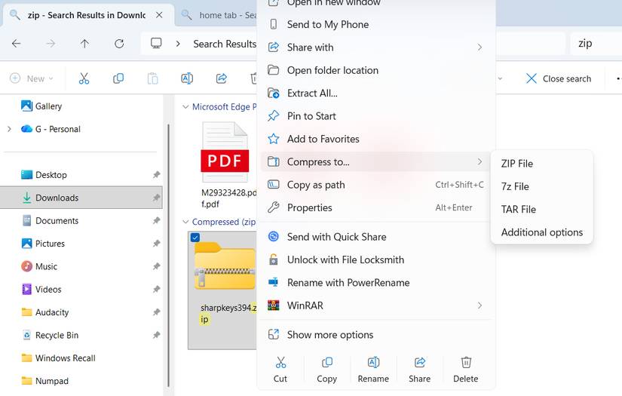Choose Rename with PowerRename
This screenshot has width=622, height=396.
click(x=376, y=283)
